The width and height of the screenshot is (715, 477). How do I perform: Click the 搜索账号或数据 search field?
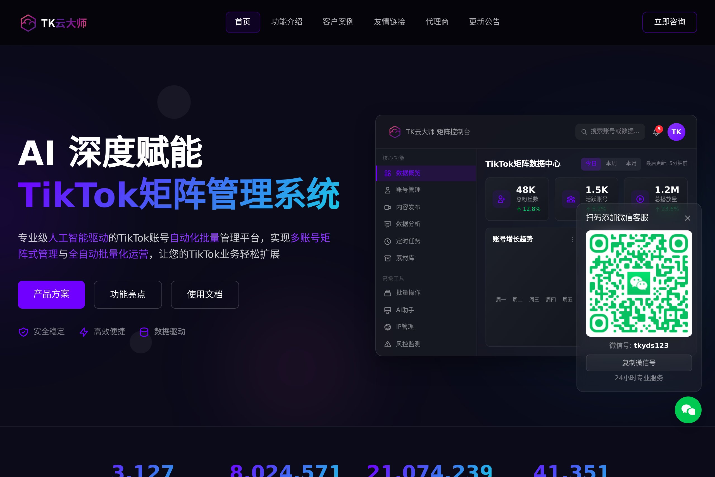click(x=610, y=131)
